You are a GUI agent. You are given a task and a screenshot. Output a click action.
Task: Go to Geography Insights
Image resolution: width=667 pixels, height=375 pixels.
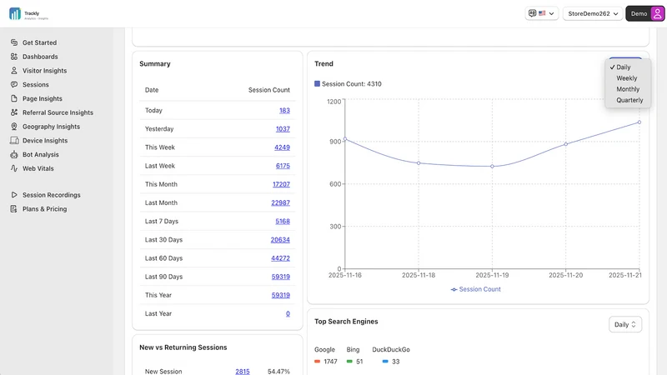click(51, 127)
